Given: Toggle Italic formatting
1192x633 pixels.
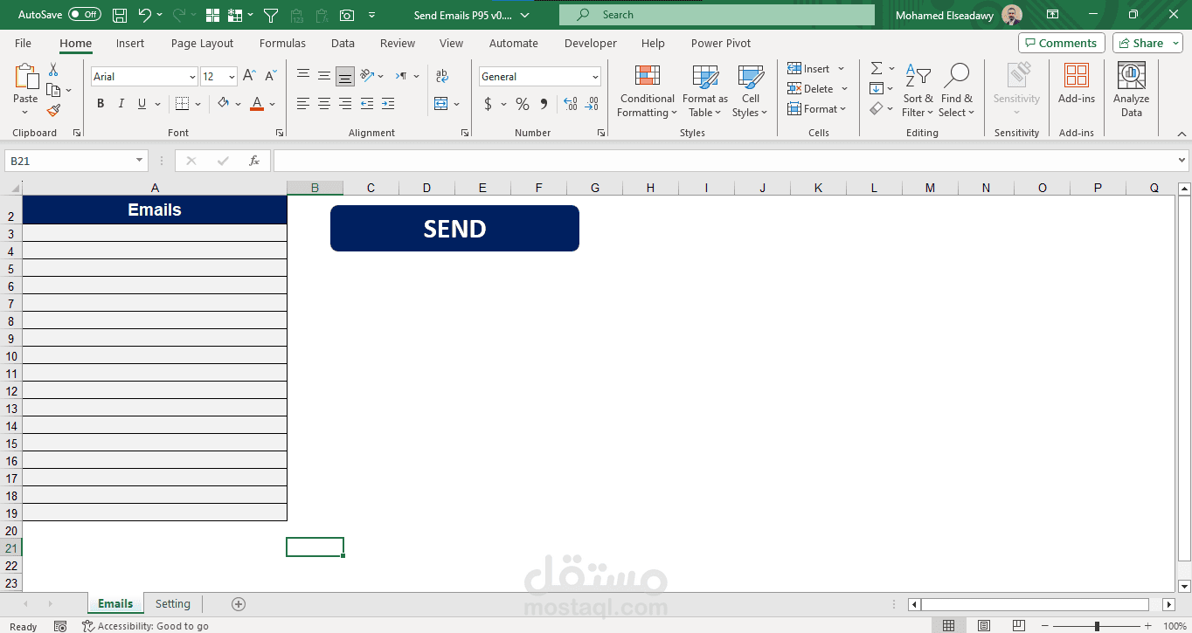Looking at the screenshot, I should coord(121,104).
